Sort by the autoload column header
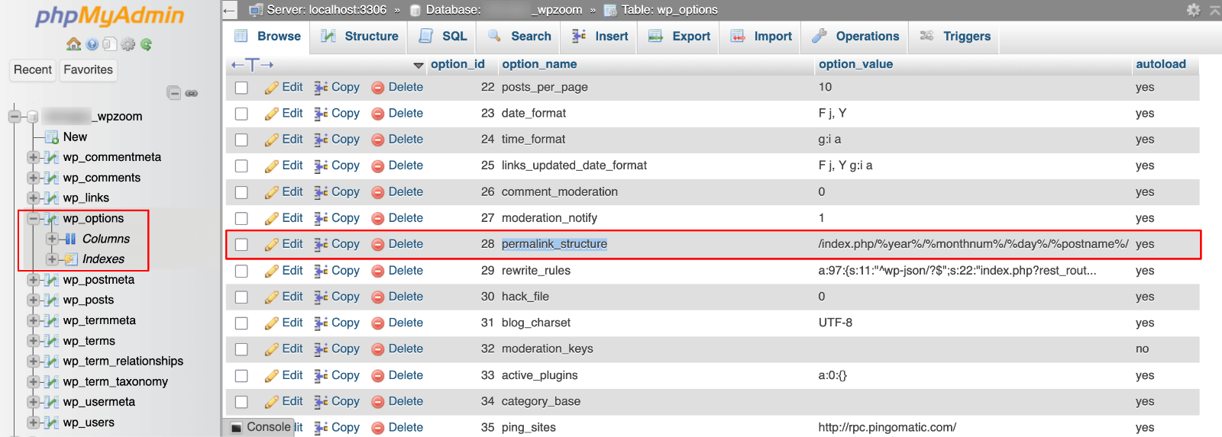 (x=1161, y=64)
